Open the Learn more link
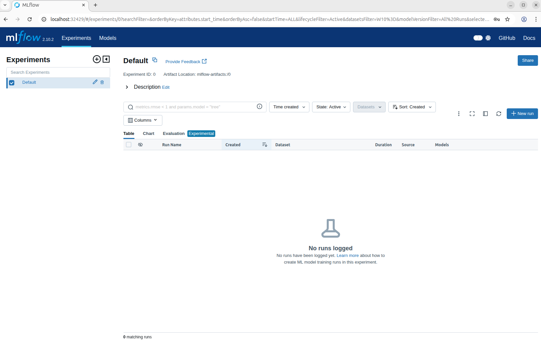 [x=348, y=256]
